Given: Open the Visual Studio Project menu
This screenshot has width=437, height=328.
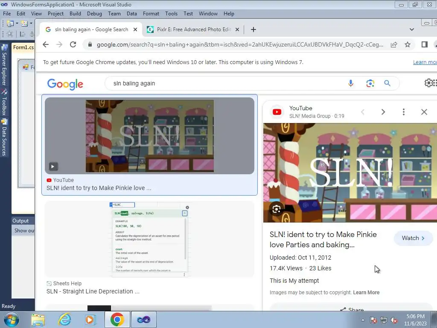Looking at the screenshot, I should (x=56, y=14).
